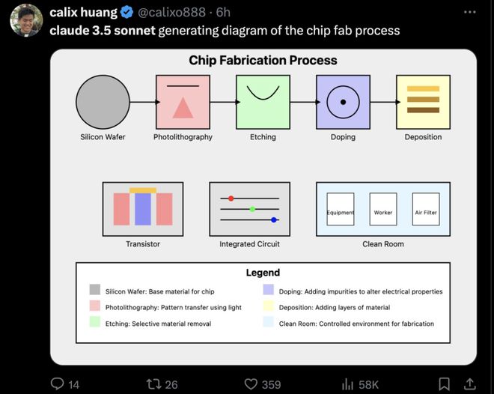Click the calix huang display name

coord(84,12)
